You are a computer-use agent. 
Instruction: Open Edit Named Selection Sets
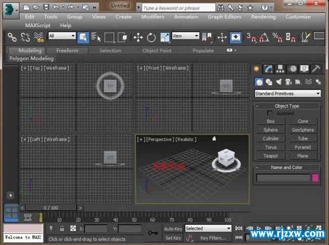click(305, 37)
